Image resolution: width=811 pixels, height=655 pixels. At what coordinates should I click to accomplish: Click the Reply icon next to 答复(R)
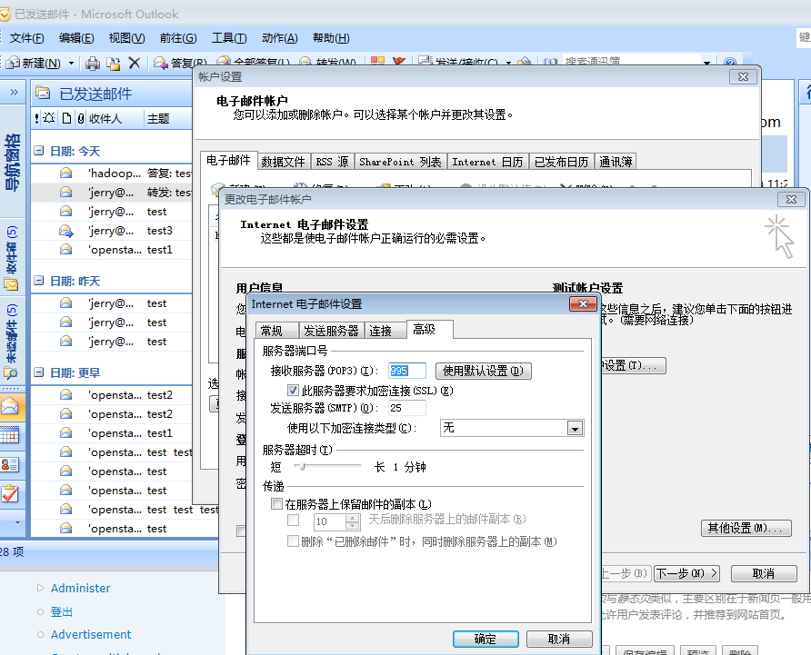(161, 63)
